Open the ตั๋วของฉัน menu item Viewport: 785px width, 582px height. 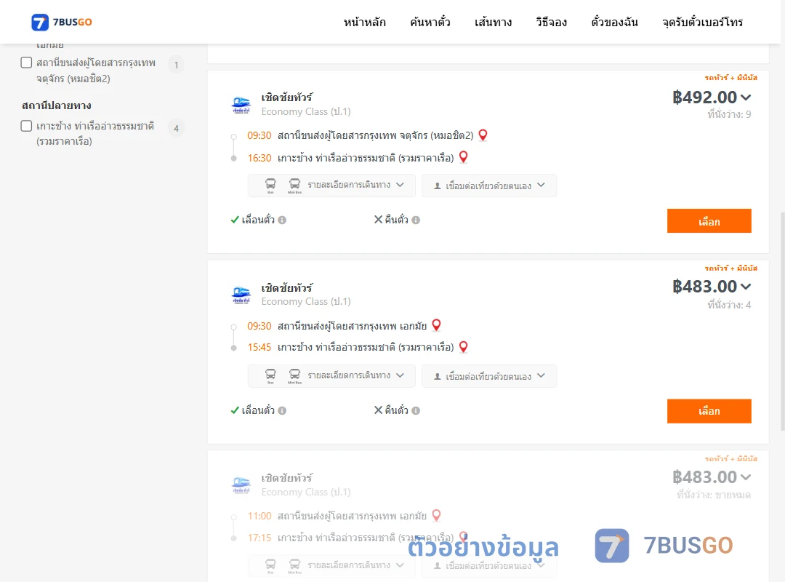[614, 22]
